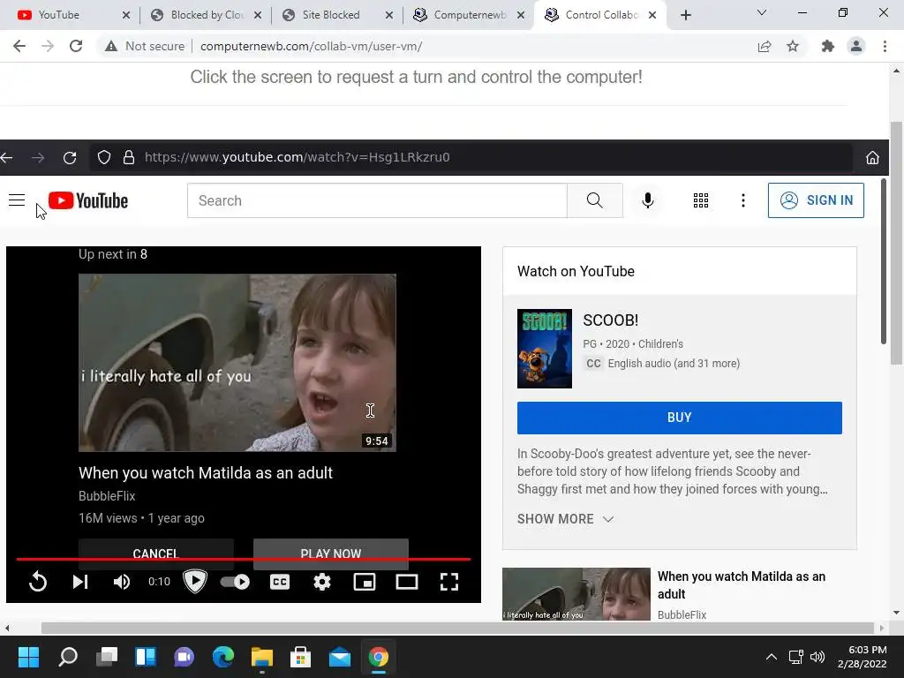Open YouTube settings three-dot menu

click(x=743, y=200)
